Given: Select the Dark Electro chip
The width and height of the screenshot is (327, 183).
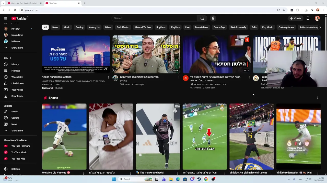Looking at the screenshot, I should 123,27.
